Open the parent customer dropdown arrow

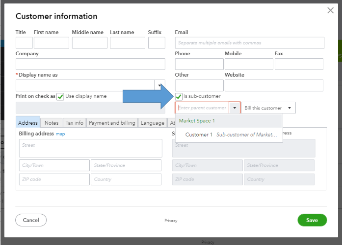[x=235, y=108]
